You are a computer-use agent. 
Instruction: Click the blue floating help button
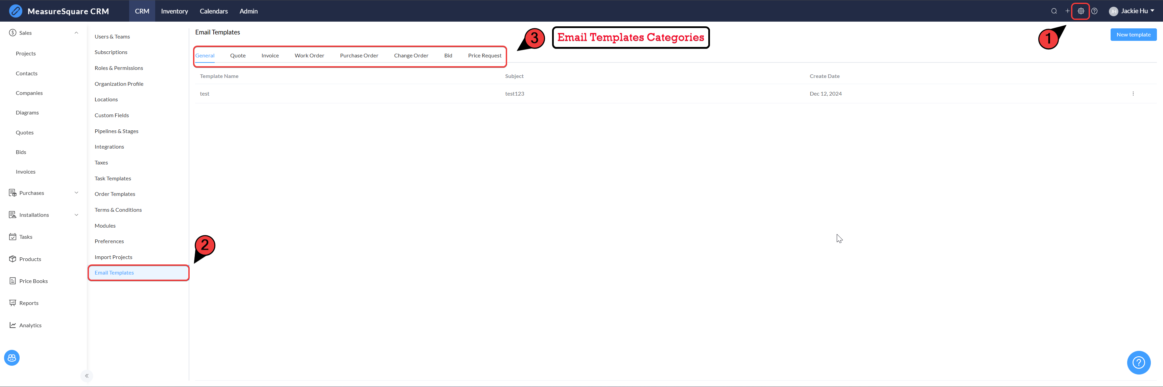tap(1138, 362)
